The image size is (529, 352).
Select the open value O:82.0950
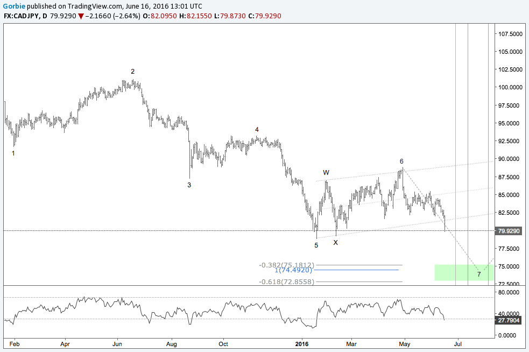point(160,16)
